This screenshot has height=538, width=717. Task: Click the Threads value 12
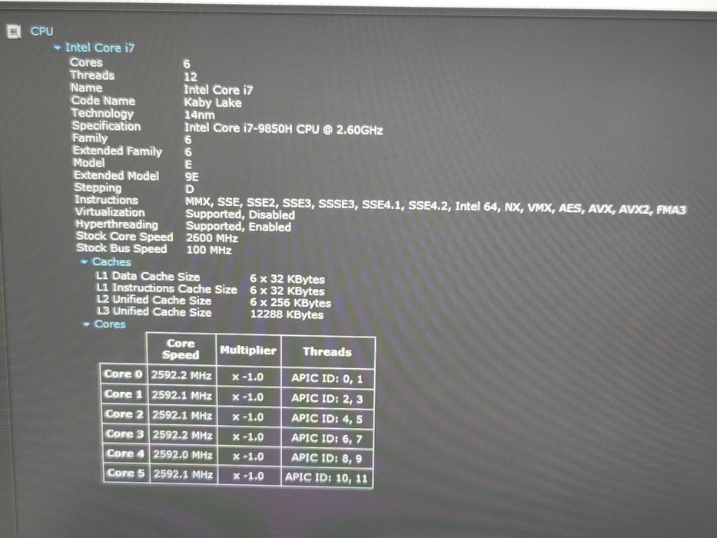(x=191, y=77)
